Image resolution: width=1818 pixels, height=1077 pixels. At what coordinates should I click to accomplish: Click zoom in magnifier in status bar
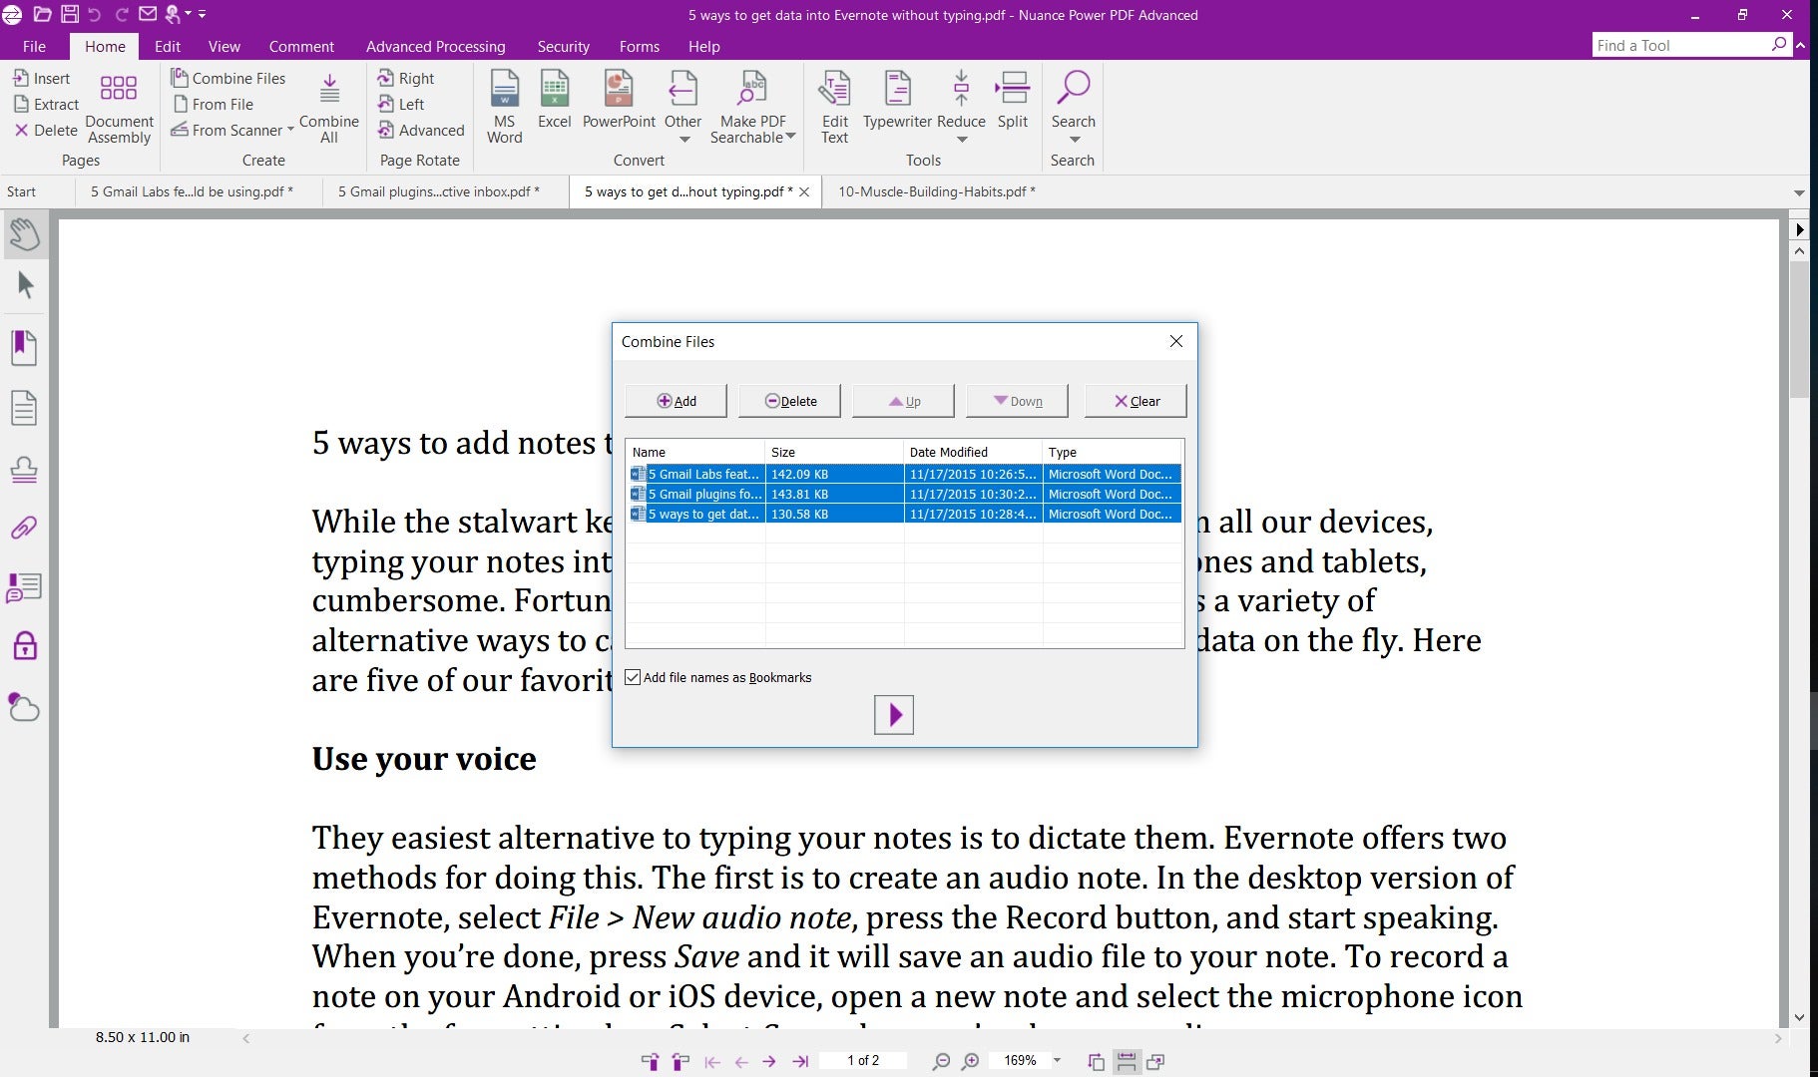point(970,1061)
